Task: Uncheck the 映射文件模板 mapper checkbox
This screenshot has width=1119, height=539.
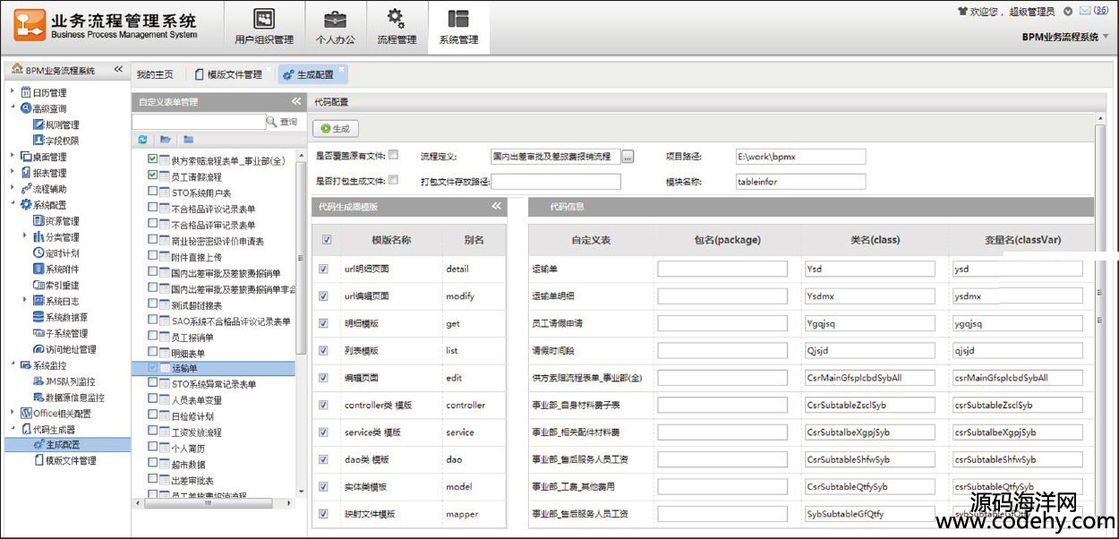Action: tap(323, 514)
